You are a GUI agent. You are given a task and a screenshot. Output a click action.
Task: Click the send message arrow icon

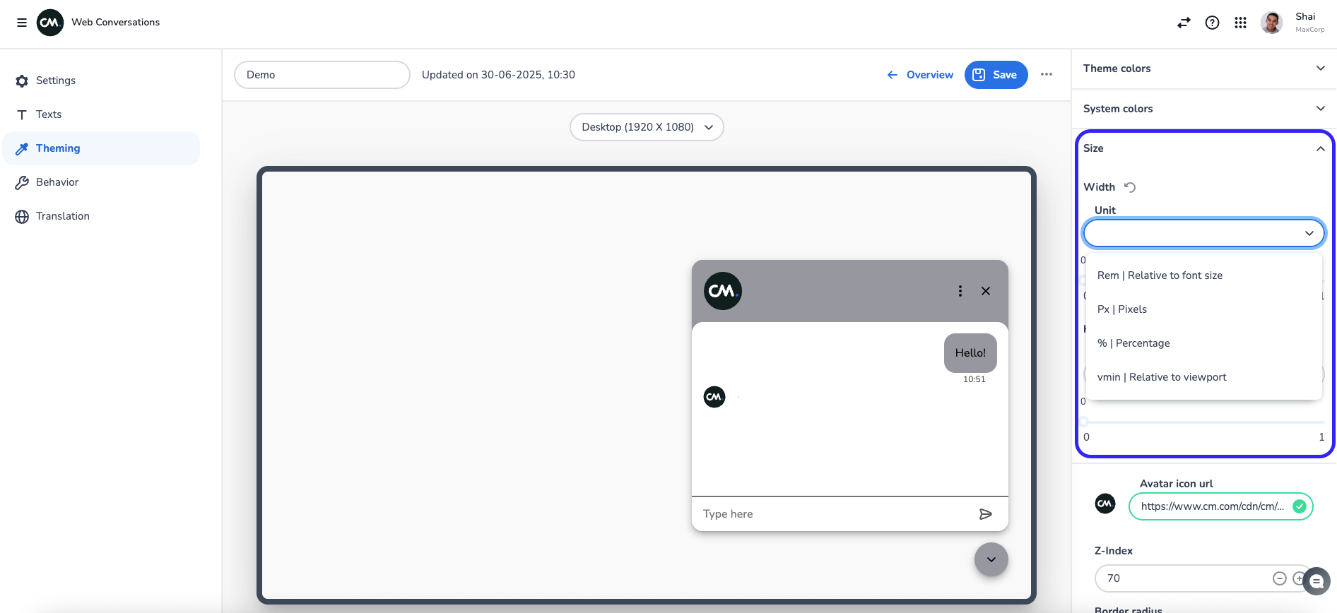coord(986,514)
